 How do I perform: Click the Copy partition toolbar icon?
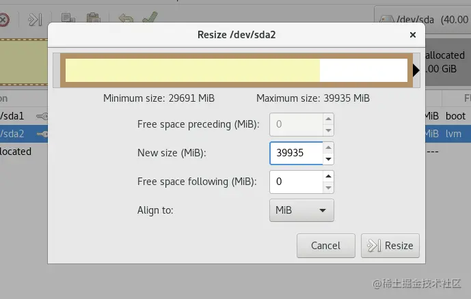click(x=68, y=18)
